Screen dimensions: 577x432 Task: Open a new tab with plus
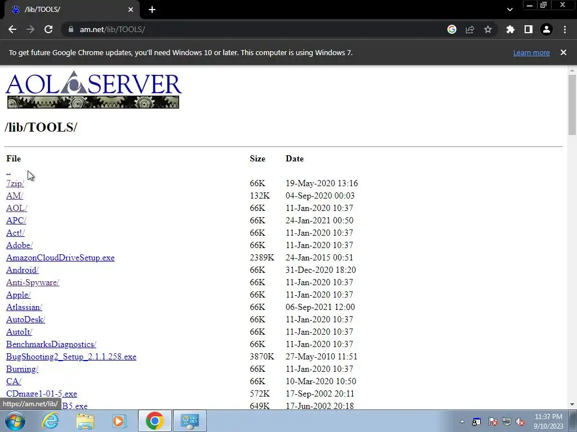152,10
